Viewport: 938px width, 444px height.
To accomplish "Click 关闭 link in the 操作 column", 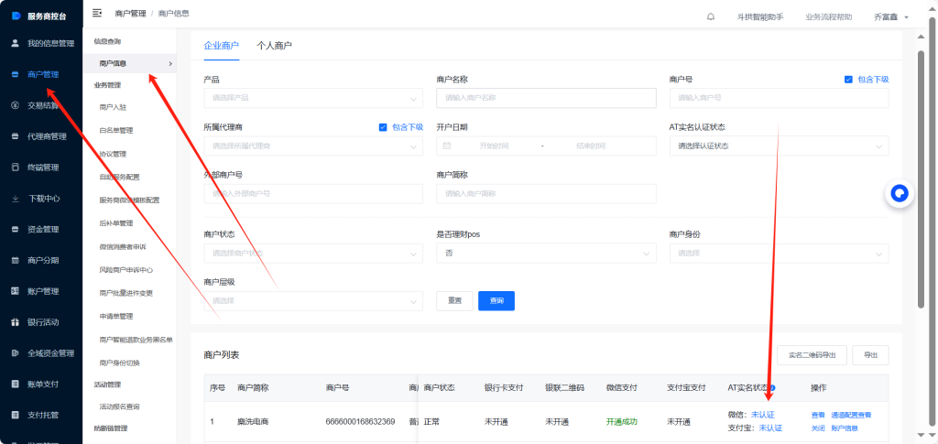I will [818, 428].
